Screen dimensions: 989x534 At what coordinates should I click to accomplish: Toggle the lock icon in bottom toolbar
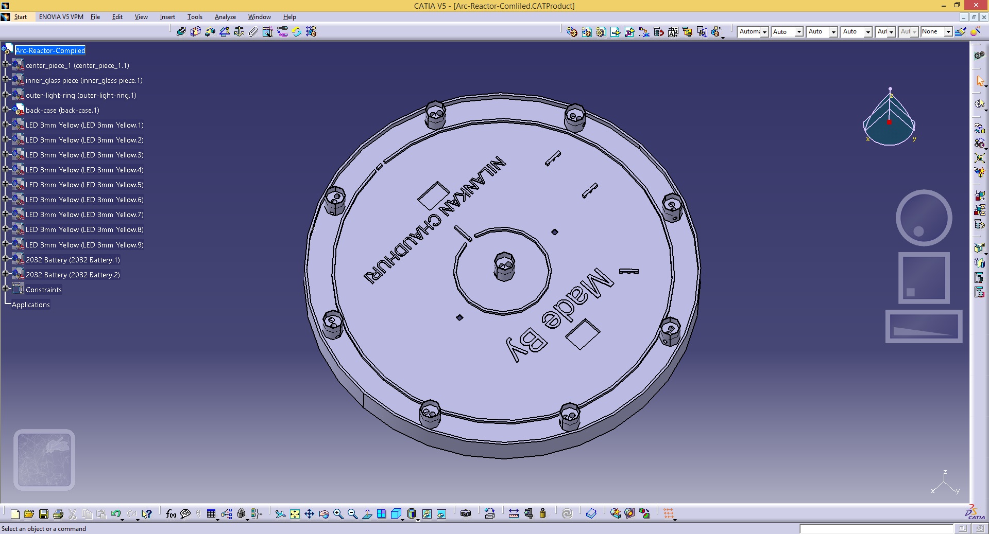242,513
